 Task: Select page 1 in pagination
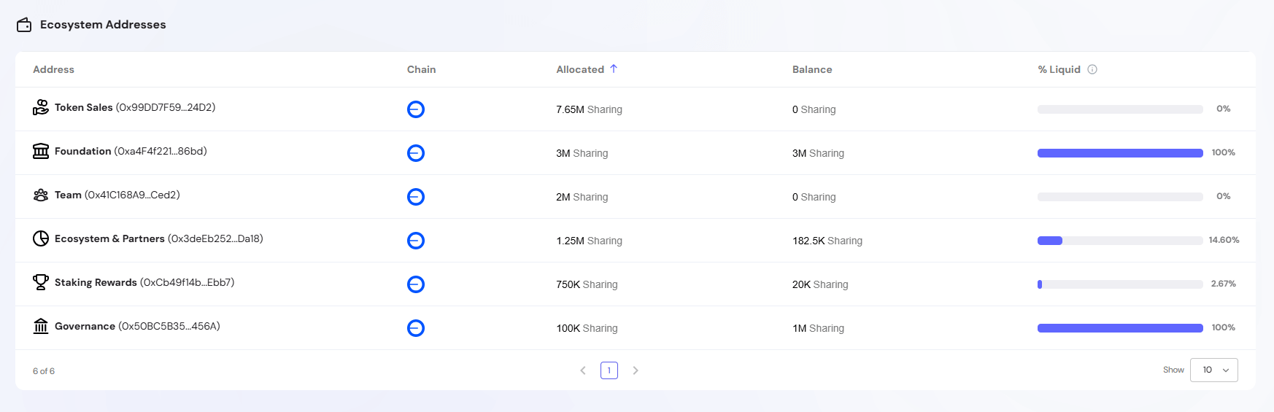pos(609,370)
